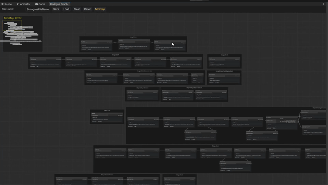Screen dimensions: 328x185
Task: Clear the dialogue graph
Action: point(77,9)
